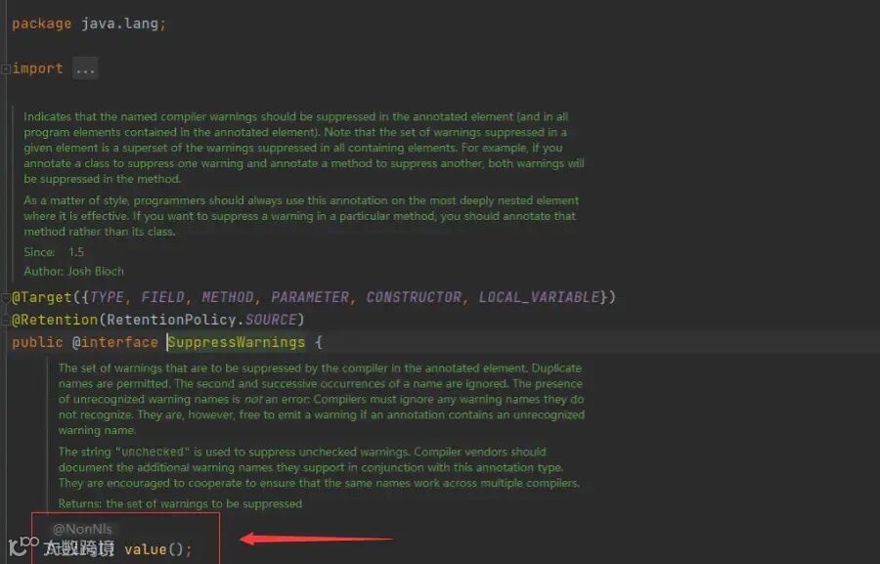
Task: Click the "unchecked" string in the documentation
Action: tap(153, 453)
